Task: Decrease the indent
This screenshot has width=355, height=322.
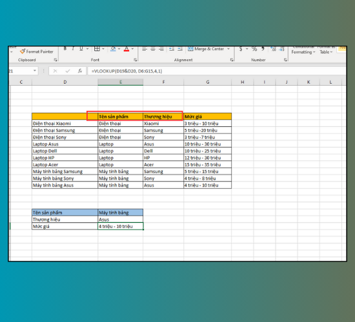Action: coord(172,49)
